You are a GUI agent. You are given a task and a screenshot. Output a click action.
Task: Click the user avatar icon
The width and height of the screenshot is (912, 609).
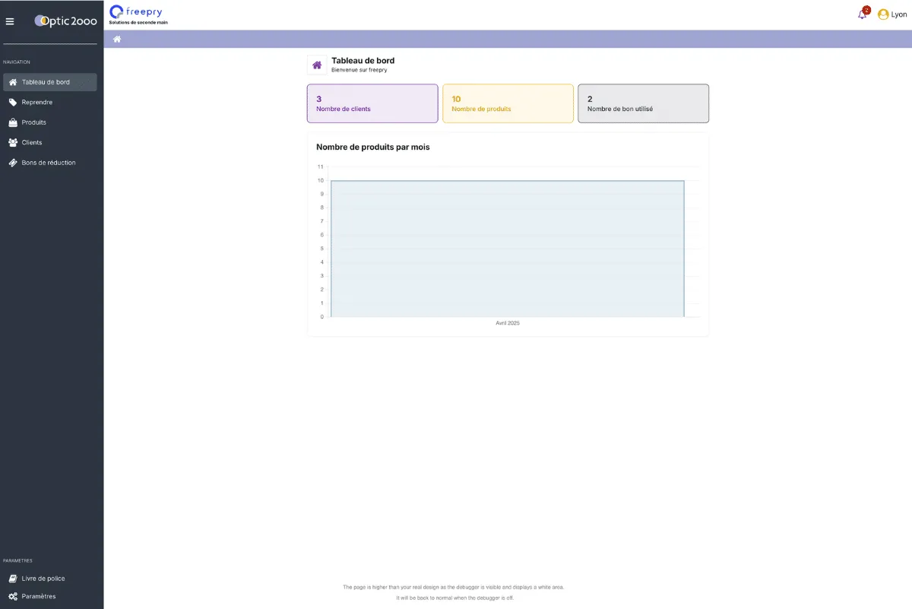pos(883,14)
